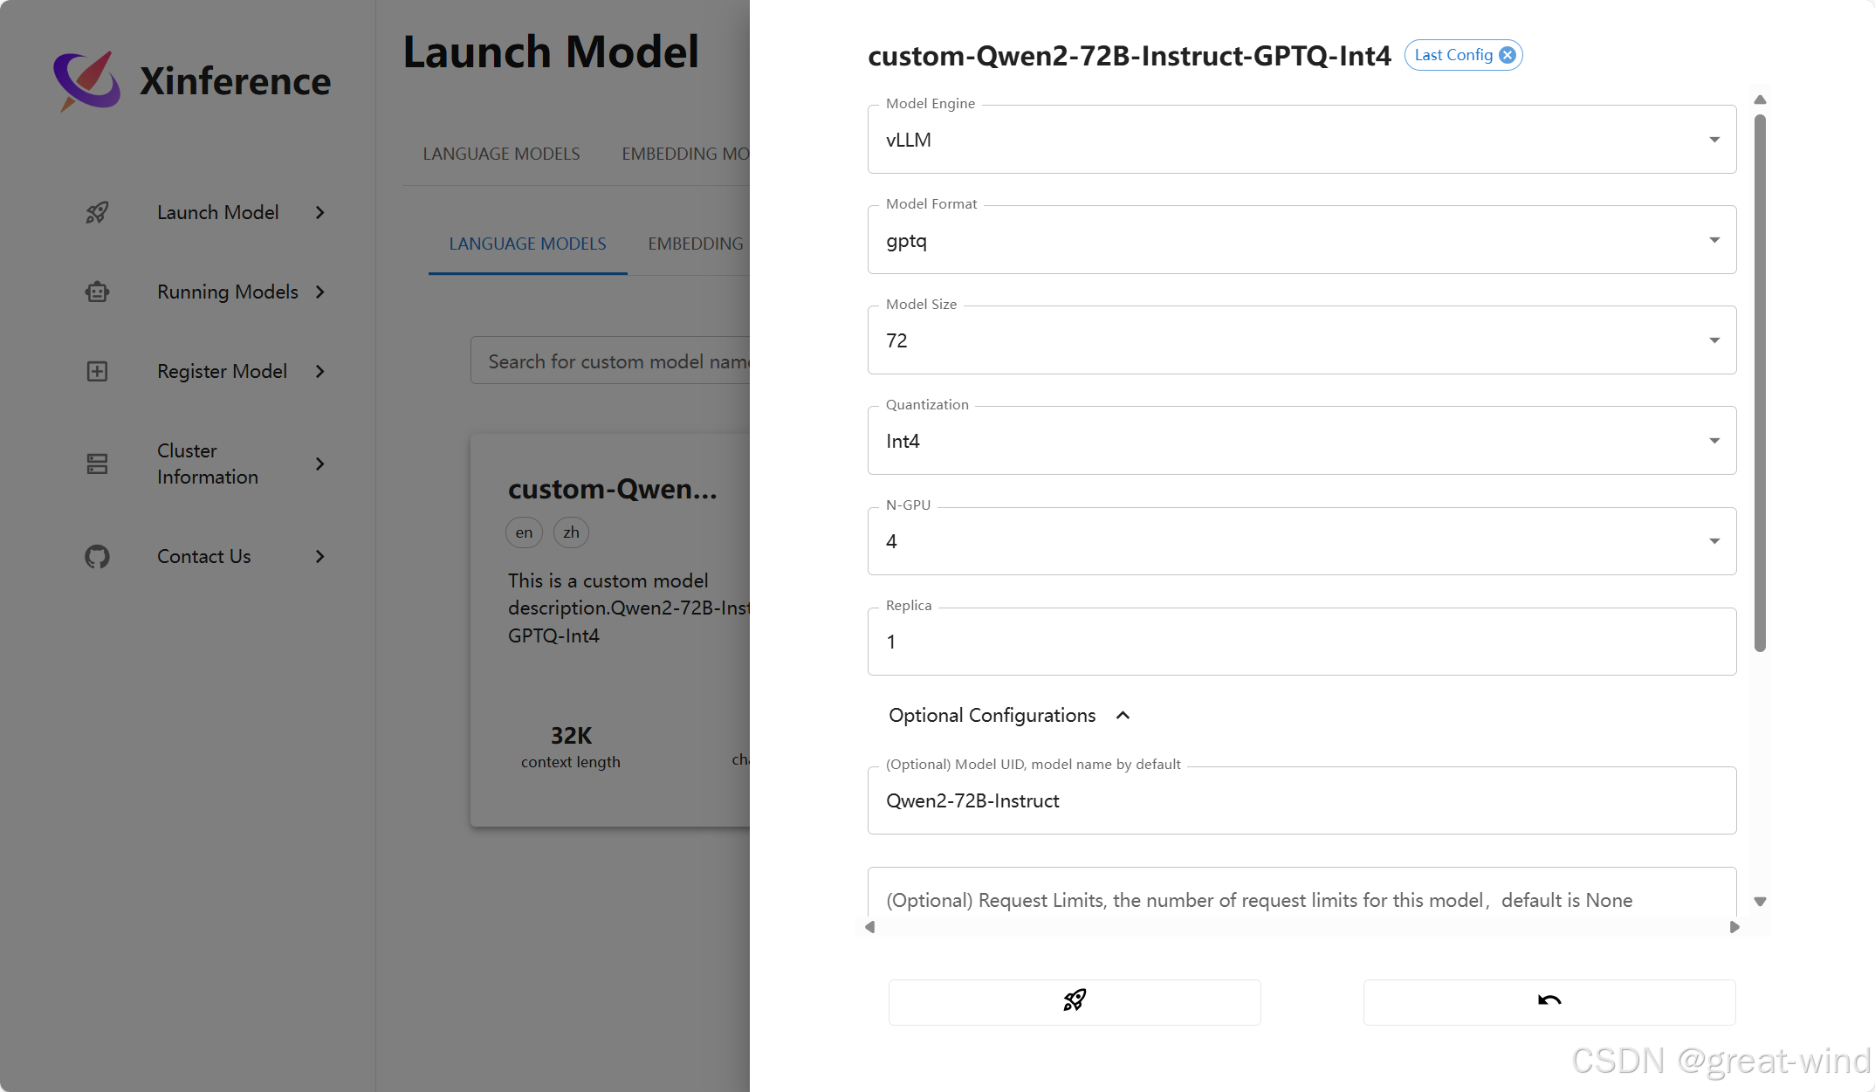Click the Xinference logo icon
Image resolution: width=1875 pixels, height=1092 pixels.
(87, 80)
